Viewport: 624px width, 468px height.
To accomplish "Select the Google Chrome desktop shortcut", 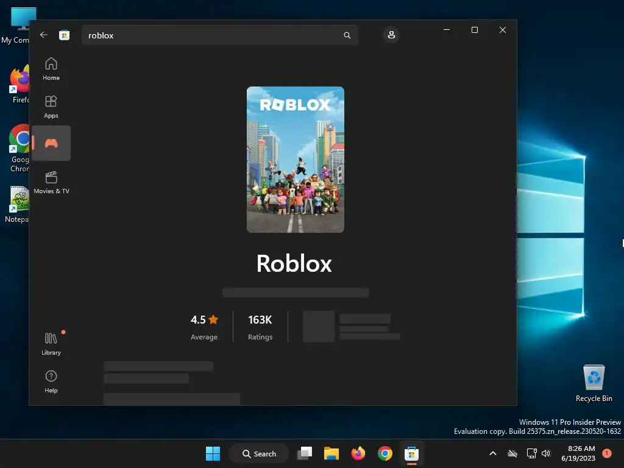I will (x=18, y=148).
